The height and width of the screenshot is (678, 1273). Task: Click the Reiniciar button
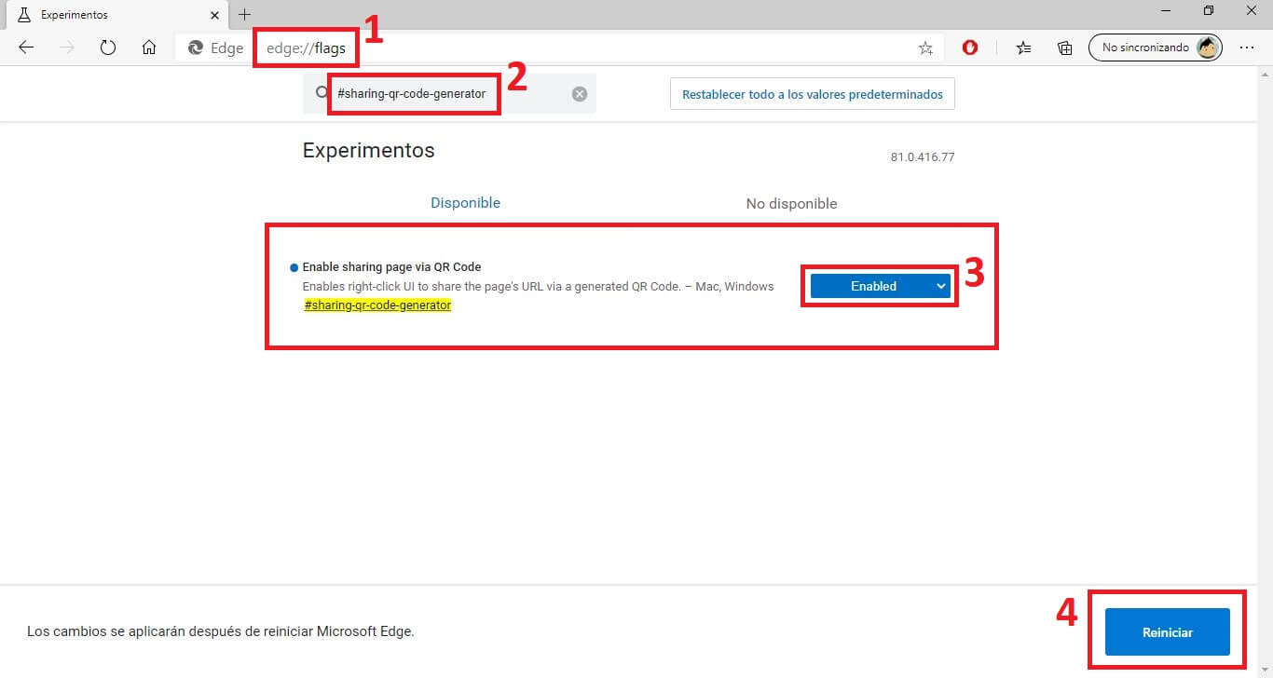1168,632
